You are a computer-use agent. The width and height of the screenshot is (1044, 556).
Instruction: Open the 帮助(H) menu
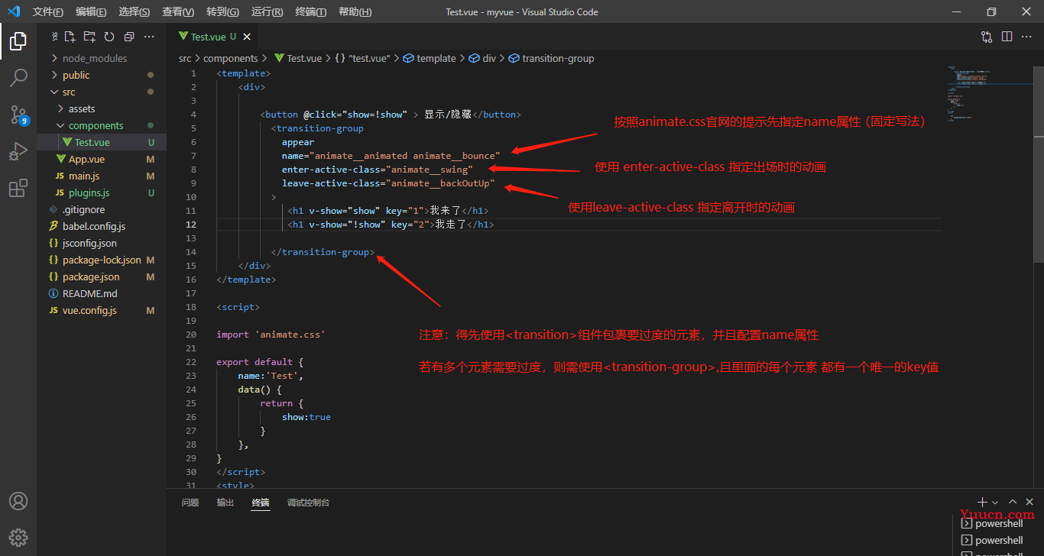tap(355, 12)
